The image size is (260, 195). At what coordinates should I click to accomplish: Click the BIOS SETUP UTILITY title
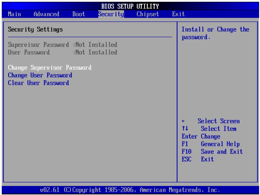tap(130, 6)
